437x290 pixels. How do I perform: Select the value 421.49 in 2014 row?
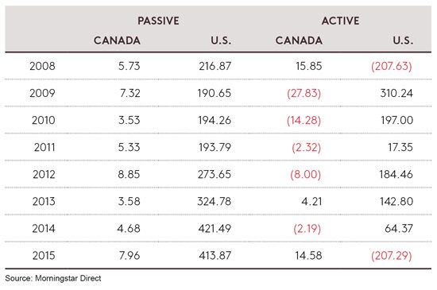point(215,229)
